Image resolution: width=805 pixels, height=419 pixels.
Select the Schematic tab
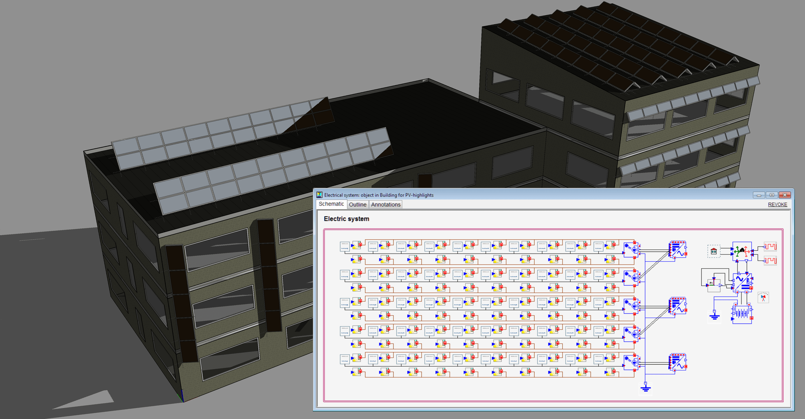point(331,204)
